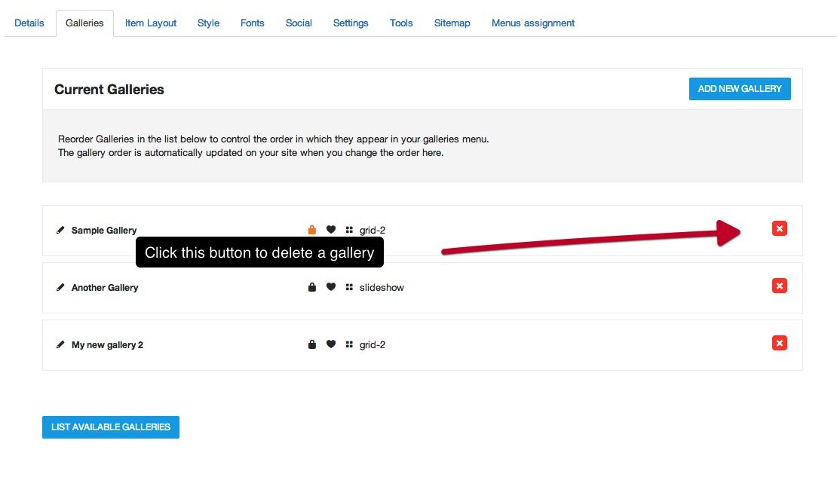The width and height of the screenshot is (837, 477).
Task: Click the pencil edit icon for Another Gallery
Action: (x=60, y=288)
